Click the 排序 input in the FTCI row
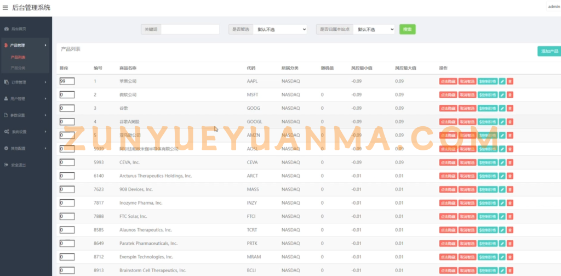561x276 pixels. click(x=67, y=217)
